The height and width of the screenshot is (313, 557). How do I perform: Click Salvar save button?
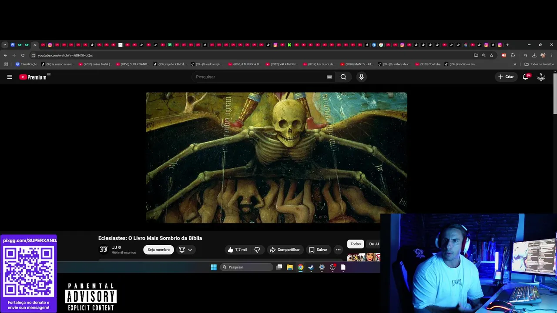pyautogui.click(x=318, y=250)
